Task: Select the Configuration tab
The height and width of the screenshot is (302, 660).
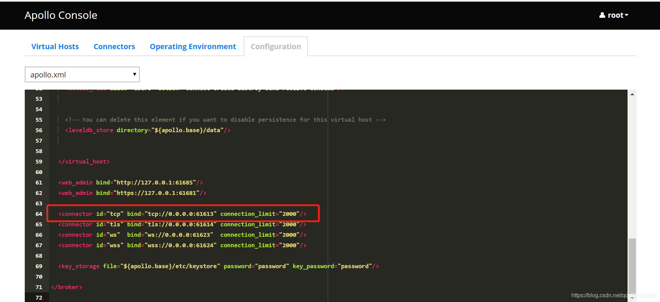Action: click(x=276, y=46)
